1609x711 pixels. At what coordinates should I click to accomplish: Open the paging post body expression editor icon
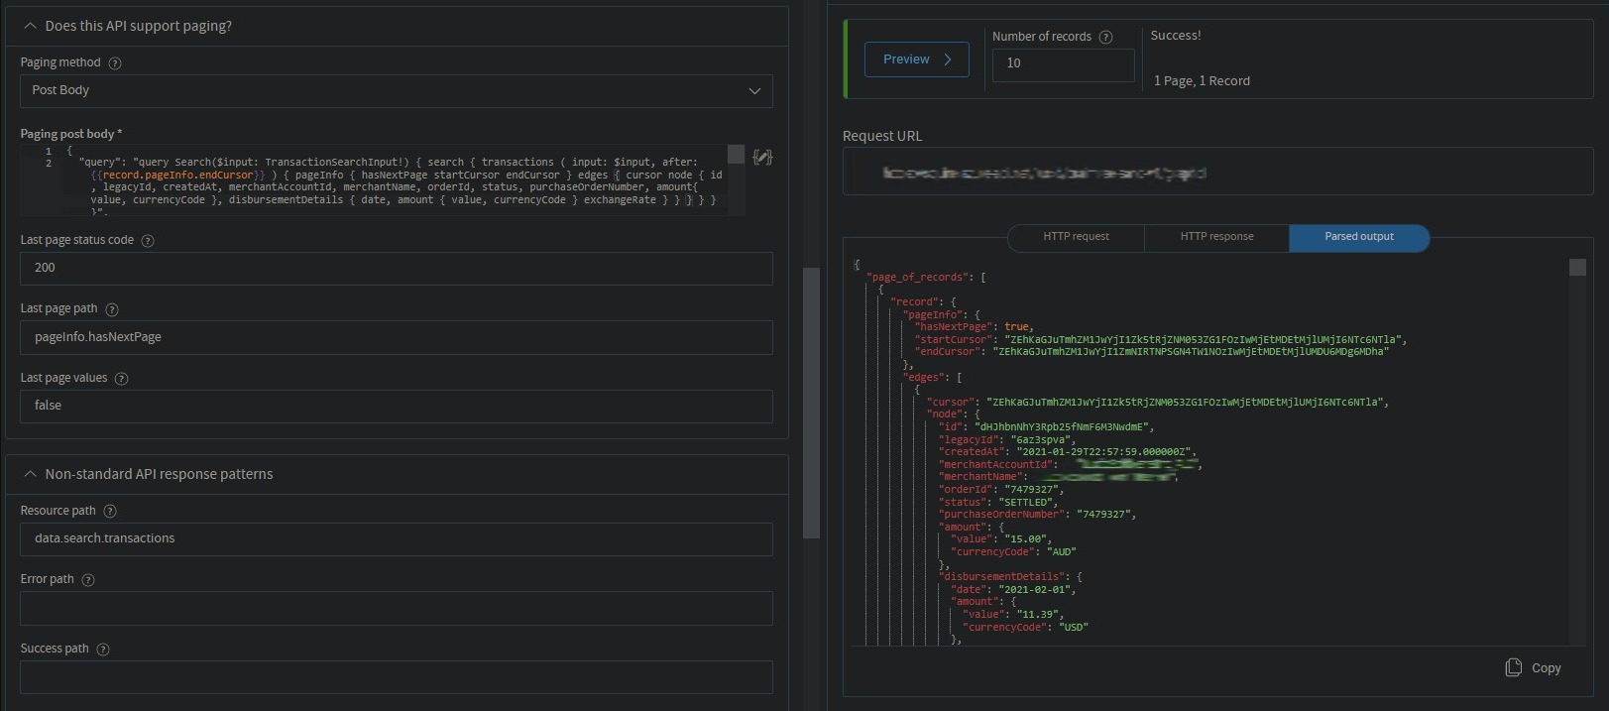(x=761, y=157)
